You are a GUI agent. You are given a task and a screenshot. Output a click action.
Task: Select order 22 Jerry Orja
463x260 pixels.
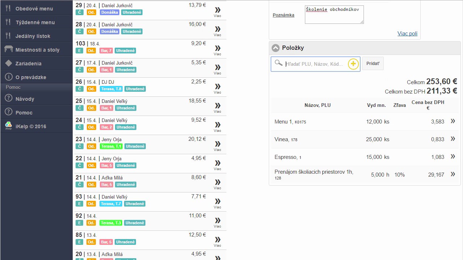[150, 164]
